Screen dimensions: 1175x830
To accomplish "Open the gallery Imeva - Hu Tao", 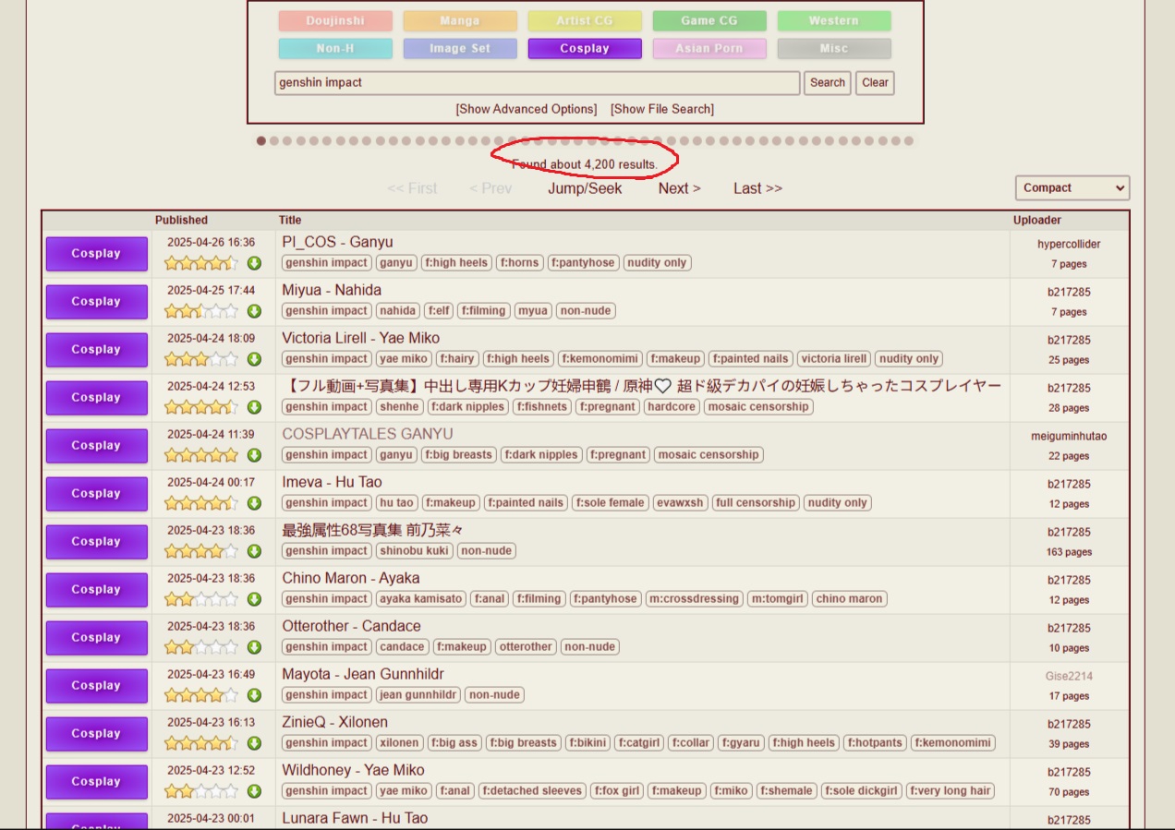I will 332,482.
